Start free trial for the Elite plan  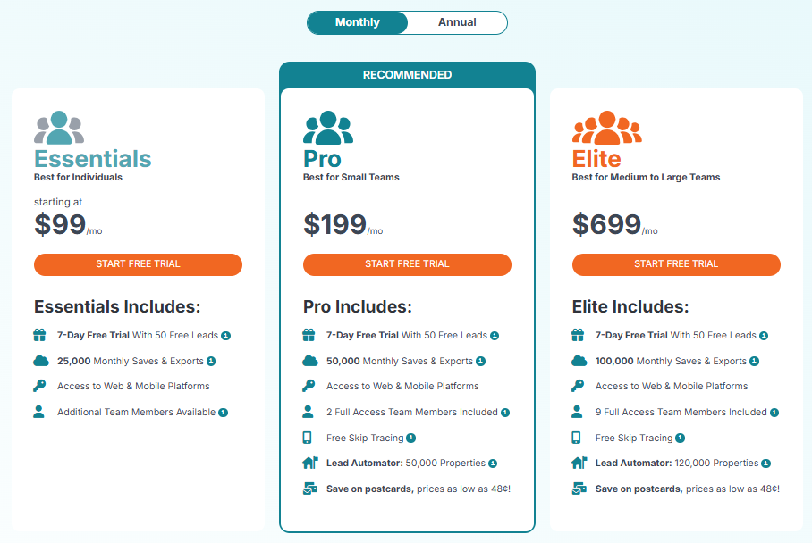pyautogui.click(x=676, y=264)
